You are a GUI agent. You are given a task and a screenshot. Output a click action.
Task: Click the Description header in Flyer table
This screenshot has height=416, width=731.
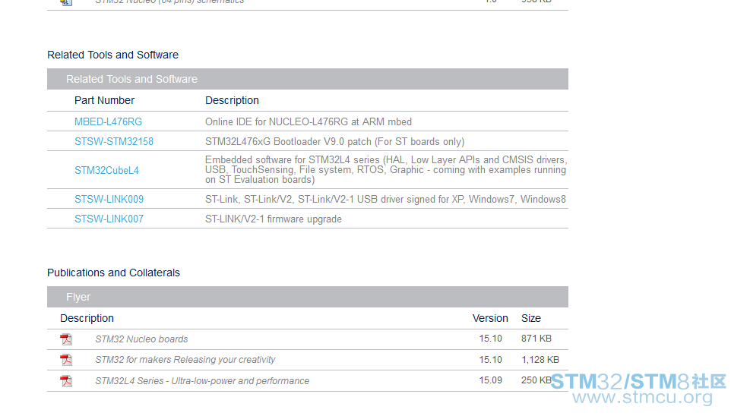(87, 318)
